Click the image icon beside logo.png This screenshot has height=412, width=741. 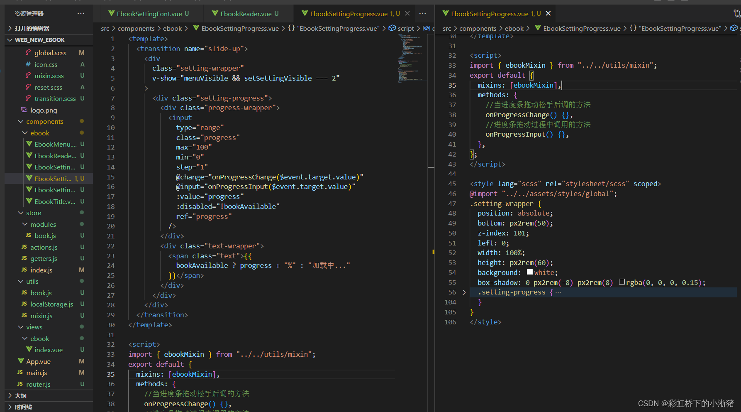(x=24, y=110)
